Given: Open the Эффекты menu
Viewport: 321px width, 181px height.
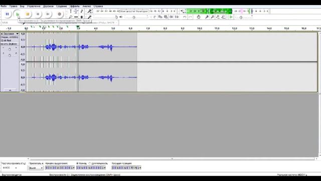Looking at the screenshot, I should [75, 7].
